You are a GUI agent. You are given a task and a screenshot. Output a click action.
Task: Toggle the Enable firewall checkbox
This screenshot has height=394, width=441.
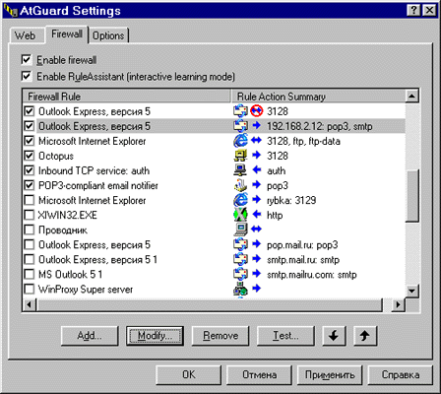pyautogui.click(x=27, y=60)
